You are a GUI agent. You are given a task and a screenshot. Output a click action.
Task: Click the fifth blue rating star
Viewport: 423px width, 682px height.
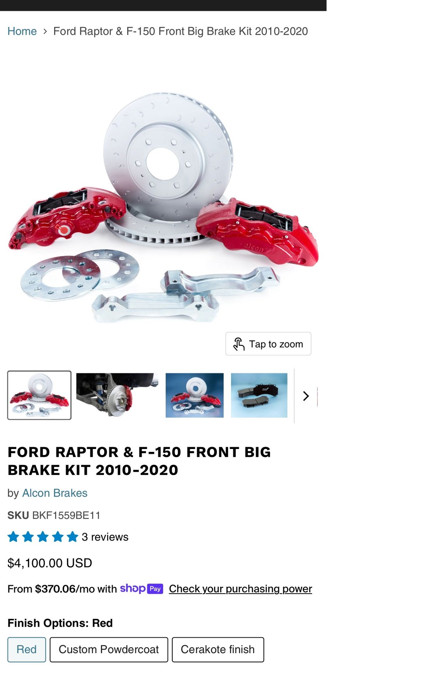[73, 536]
